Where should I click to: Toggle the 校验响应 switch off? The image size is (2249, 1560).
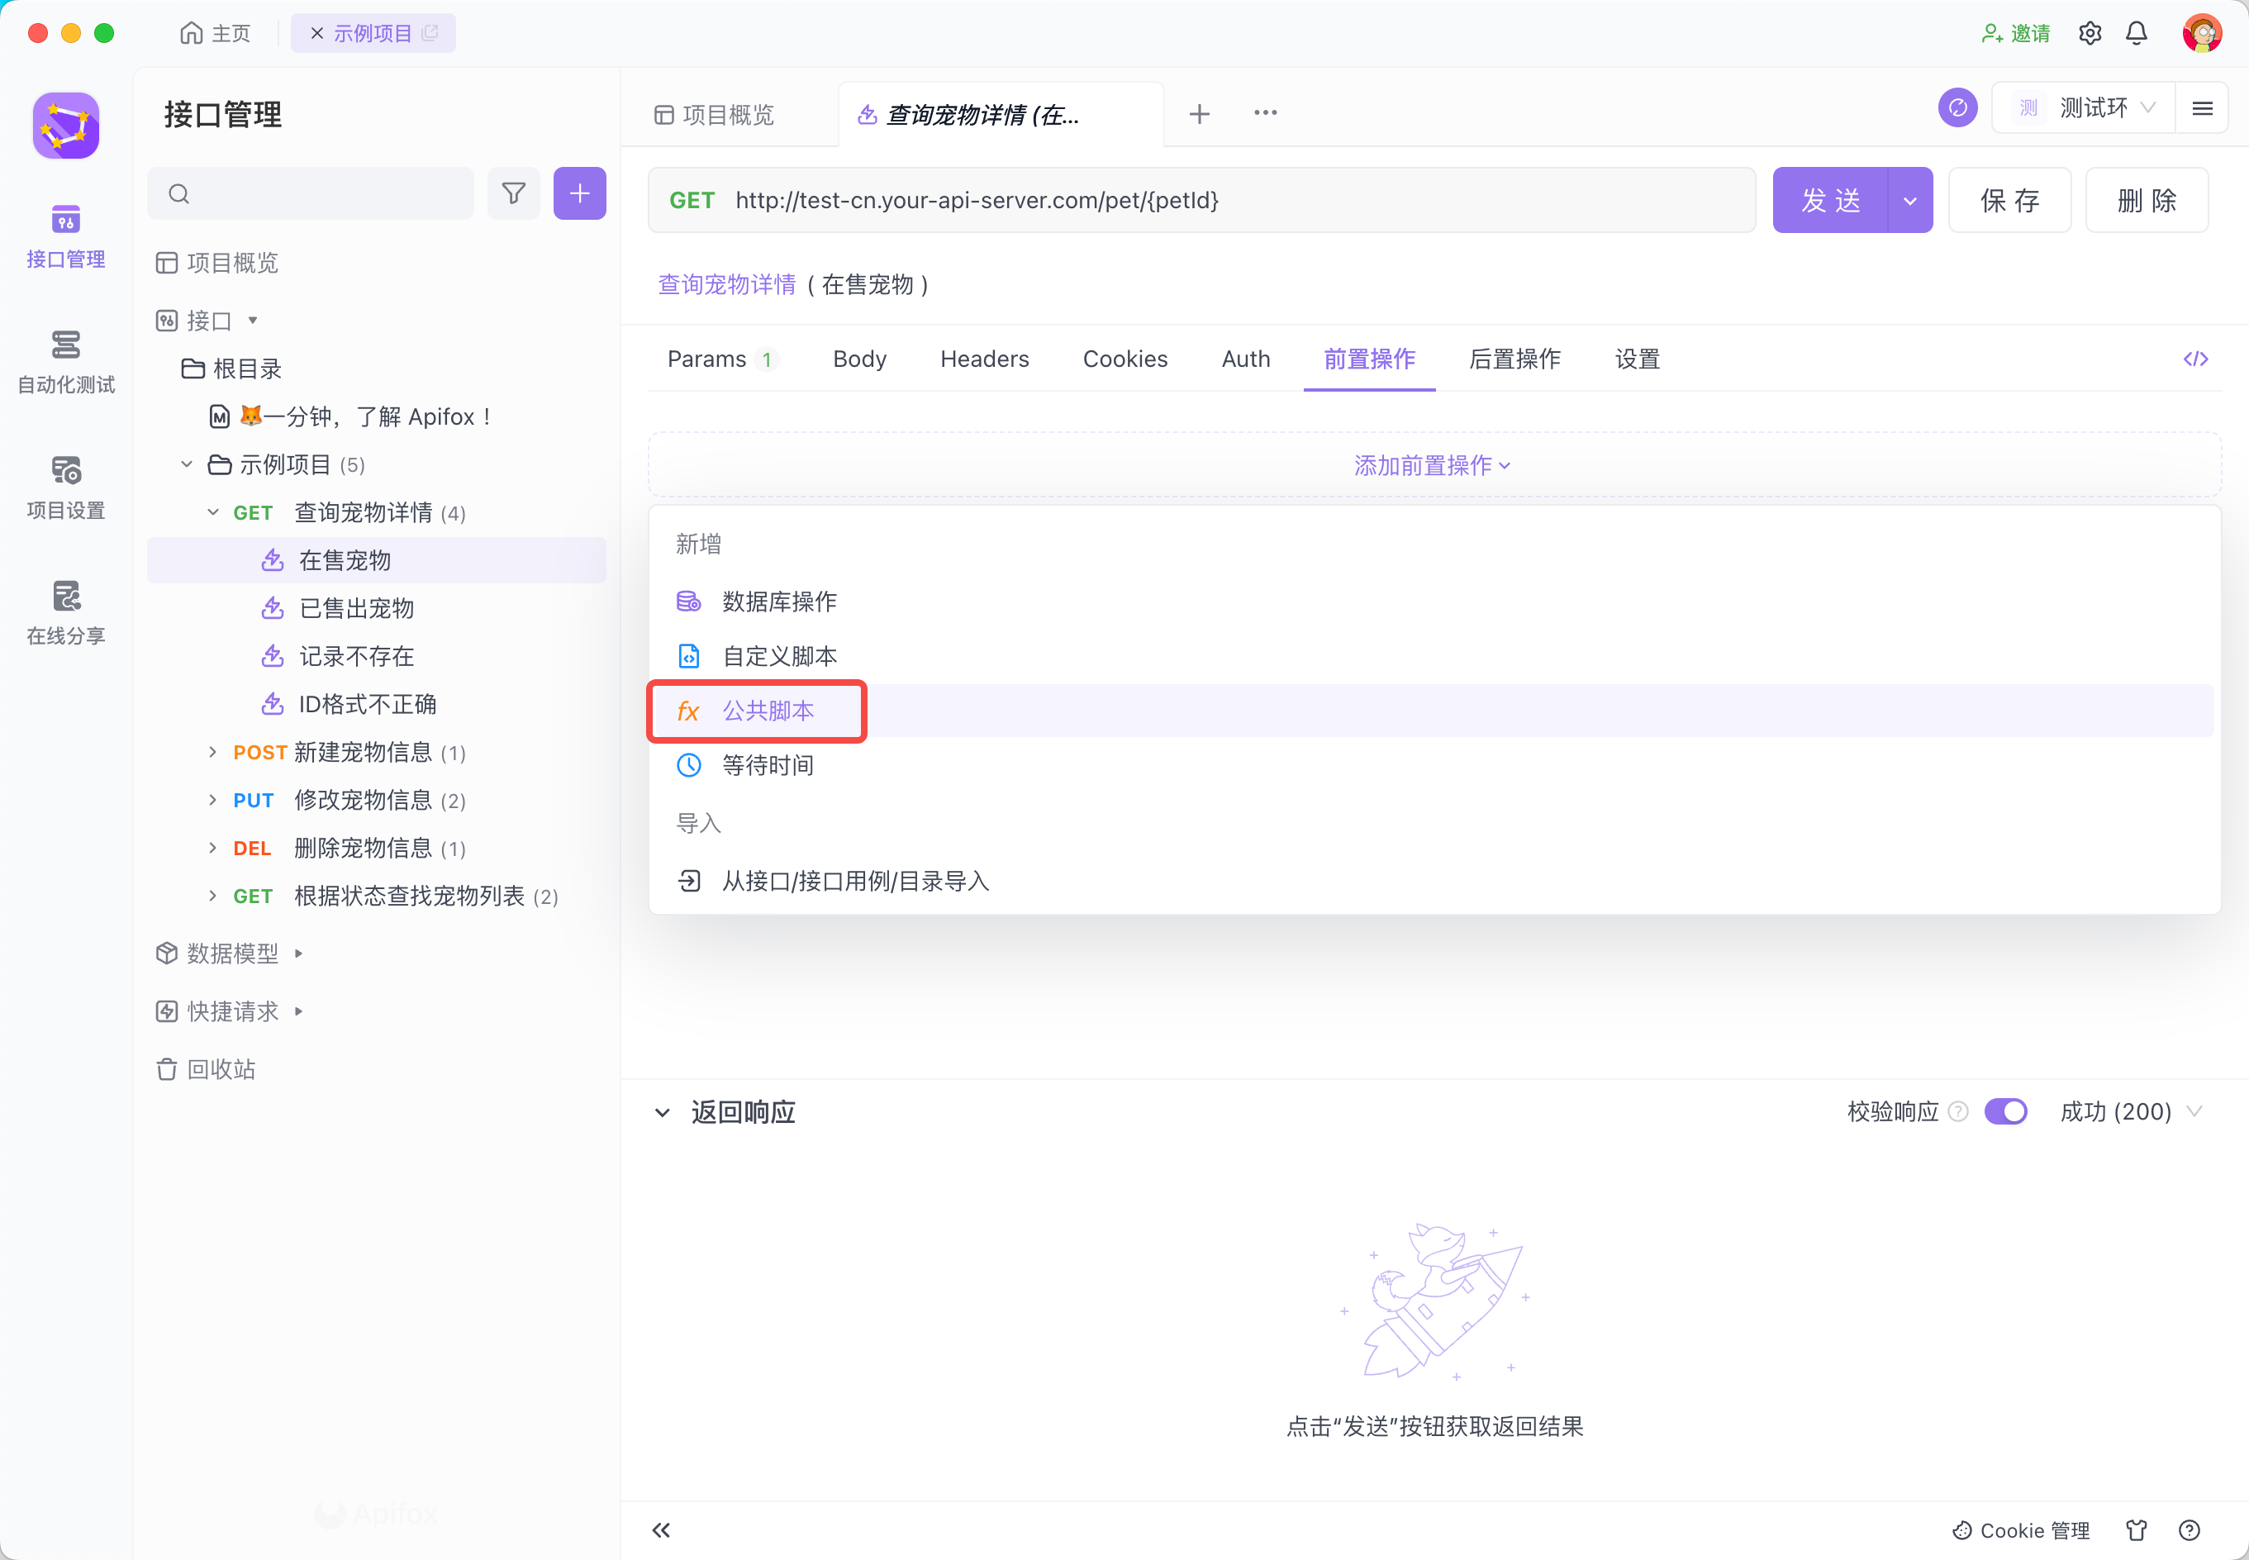(2005, 1111)
